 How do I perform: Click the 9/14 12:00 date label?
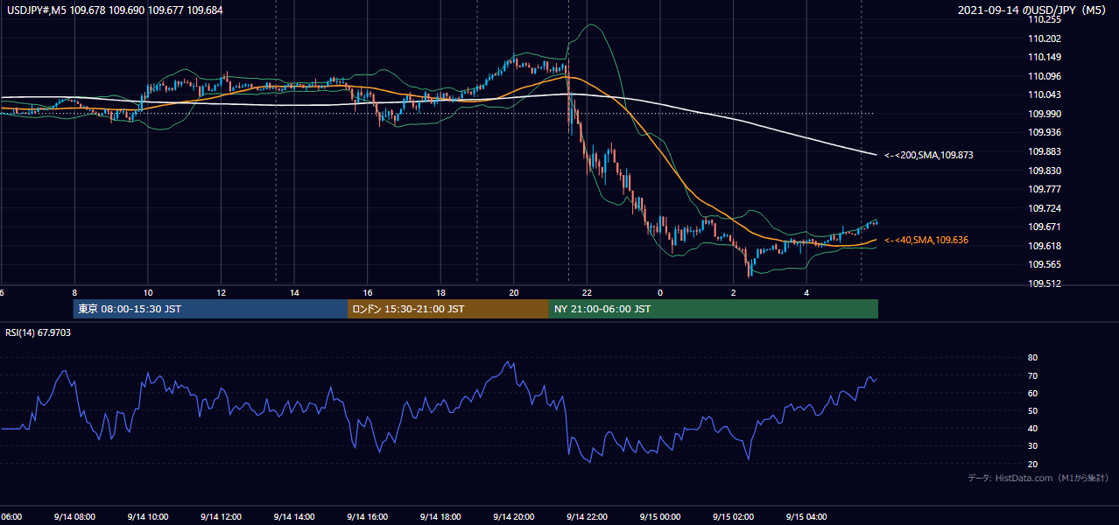pos(221,516)
